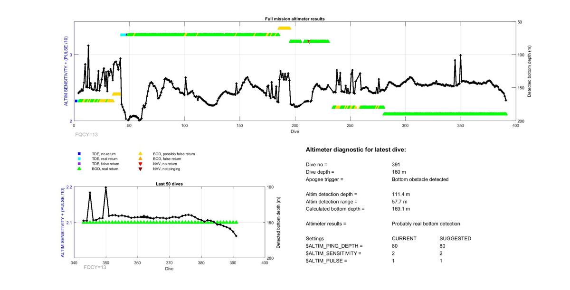Screen dimensions: 570x290
Task: Click the dive number value "391"
Action: pyautogui.click(x=396, y=164)
